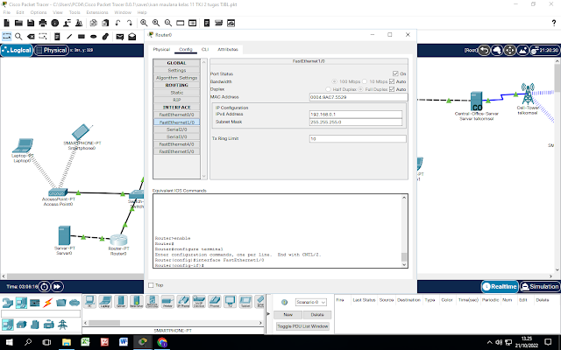The width and height of the screenshot is (561, 350).
Task: Choose the Delete tool icon
Action: coord(32,37)
